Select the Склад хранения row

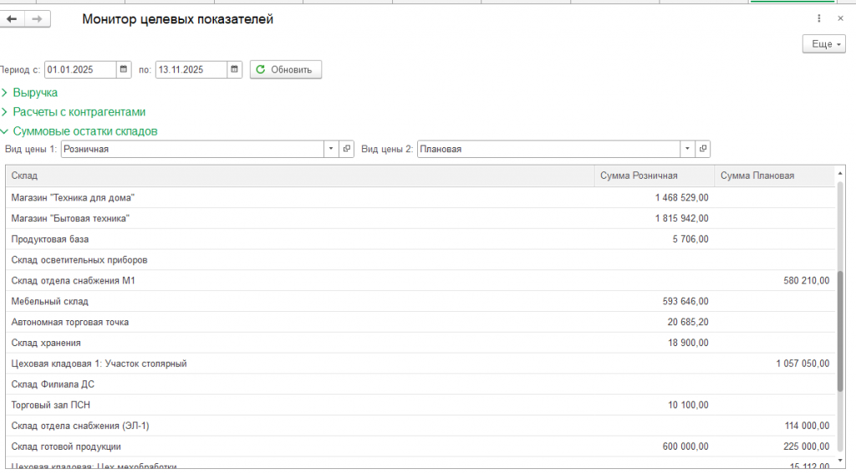[420, 343]
